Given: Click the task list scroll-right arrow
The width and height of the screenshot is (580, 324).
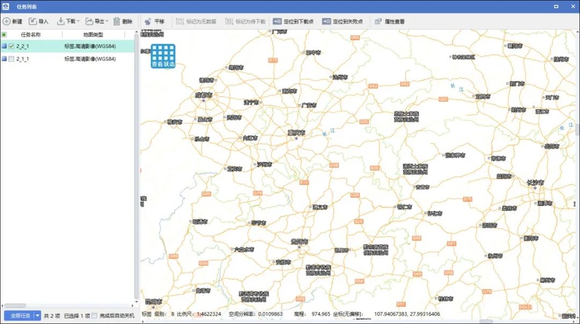Looking at the screenshot, I should point(133,306).
